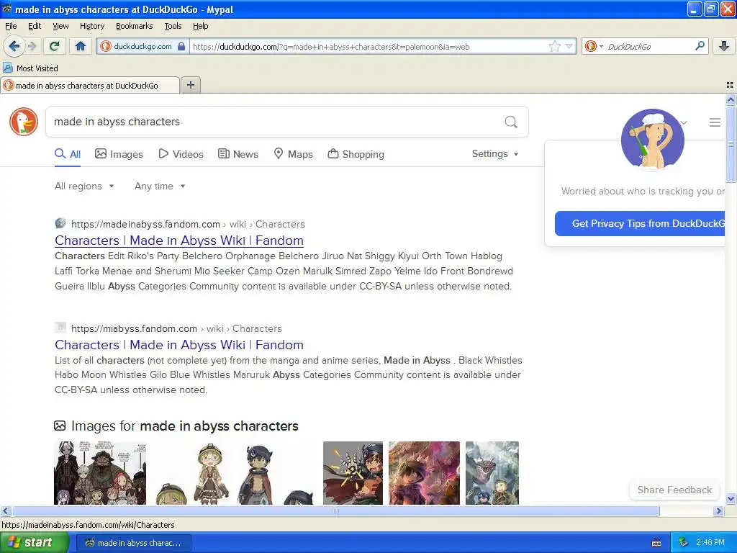Screen dimensions: 737x553
Task: Reload the current page
Action: (x=55, y=46)
